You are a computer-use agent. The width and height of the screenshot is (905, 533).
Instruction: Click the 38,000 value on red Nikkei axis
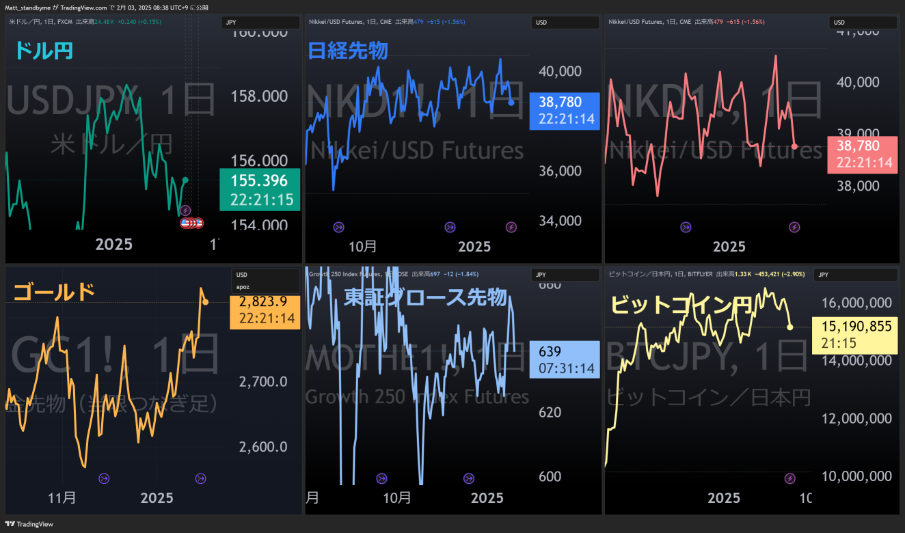858,186
